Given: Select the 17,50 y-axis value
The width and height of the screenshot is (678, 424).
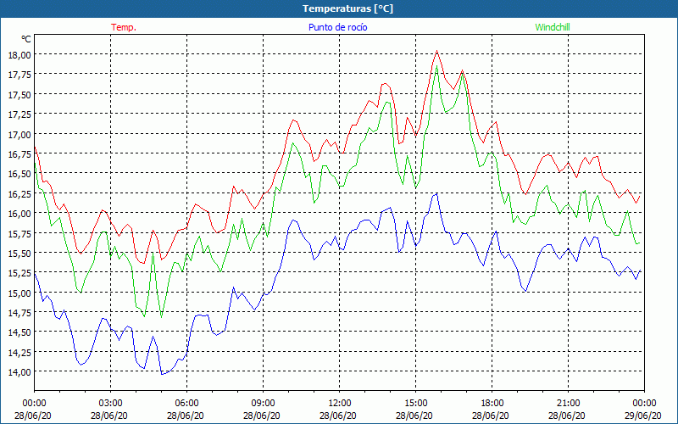Looking at the screenshot, I should point(19,94).
